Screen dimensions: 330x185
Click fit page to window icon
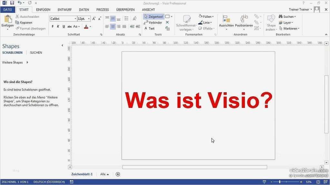click(318, 182)
